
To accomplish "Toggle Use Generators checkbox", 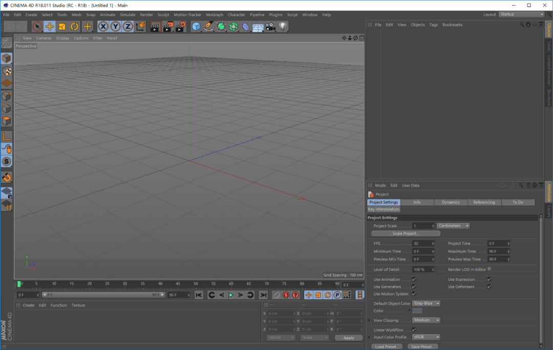I will (414, 287).
